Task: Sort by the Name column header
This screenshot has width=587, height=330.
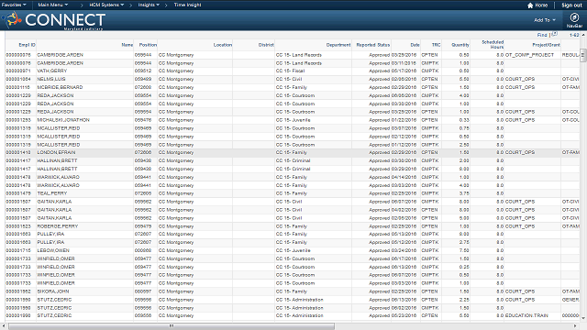Action: 127,45
